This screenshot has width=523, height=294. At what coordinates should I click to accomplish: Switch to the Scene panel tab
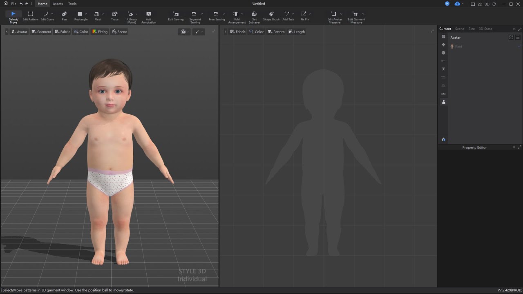point(460,29)
